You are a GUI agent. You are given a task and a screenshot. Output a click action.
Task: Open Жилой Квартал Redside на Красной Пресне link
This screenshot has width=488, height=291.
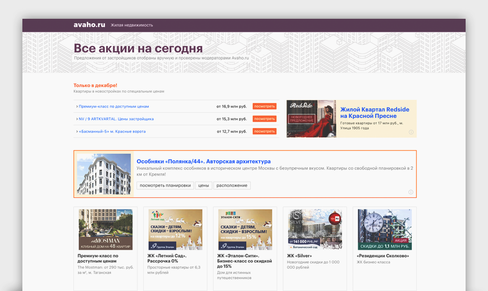click(375, 113)
